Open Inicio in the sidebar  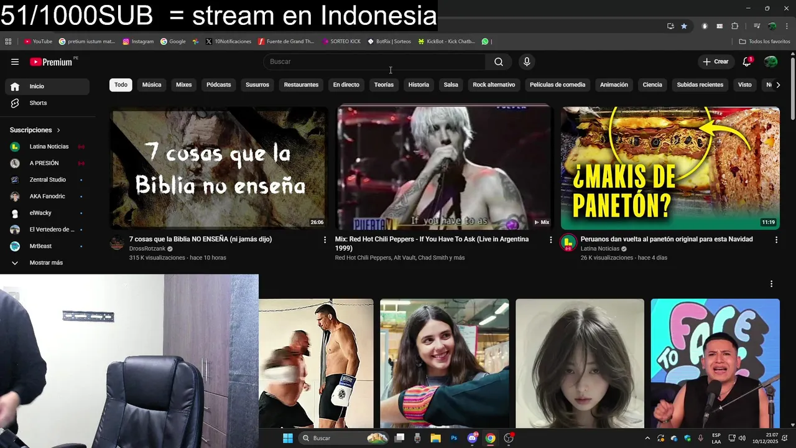click(47, 86)
